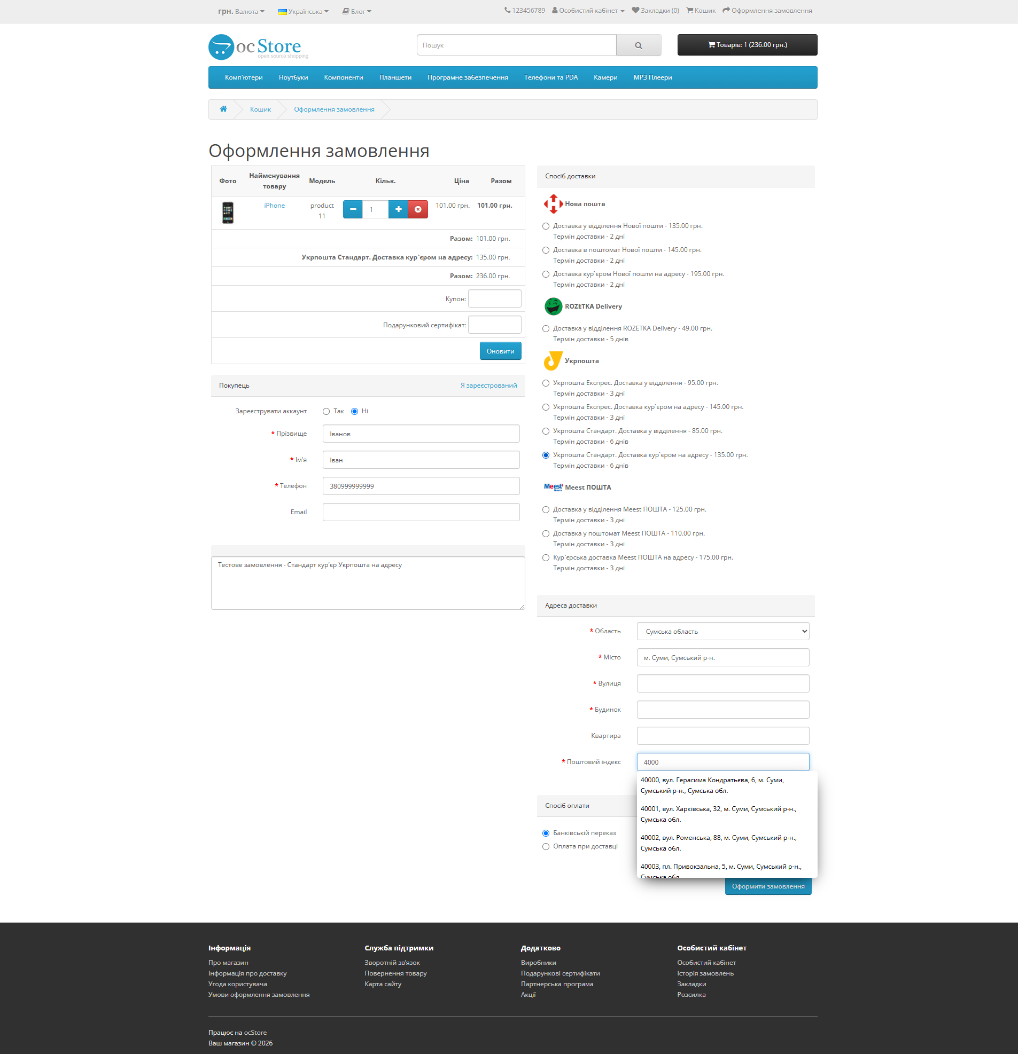Click the Нова пошта logo
This screenshot has width=1018, height=1054.
(553, 204)
